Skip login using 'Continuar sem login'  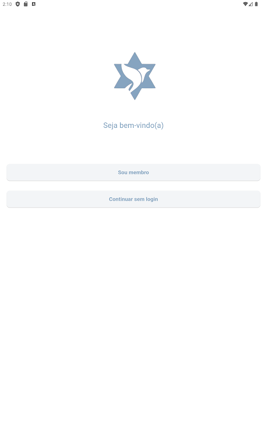coord(133,199)
